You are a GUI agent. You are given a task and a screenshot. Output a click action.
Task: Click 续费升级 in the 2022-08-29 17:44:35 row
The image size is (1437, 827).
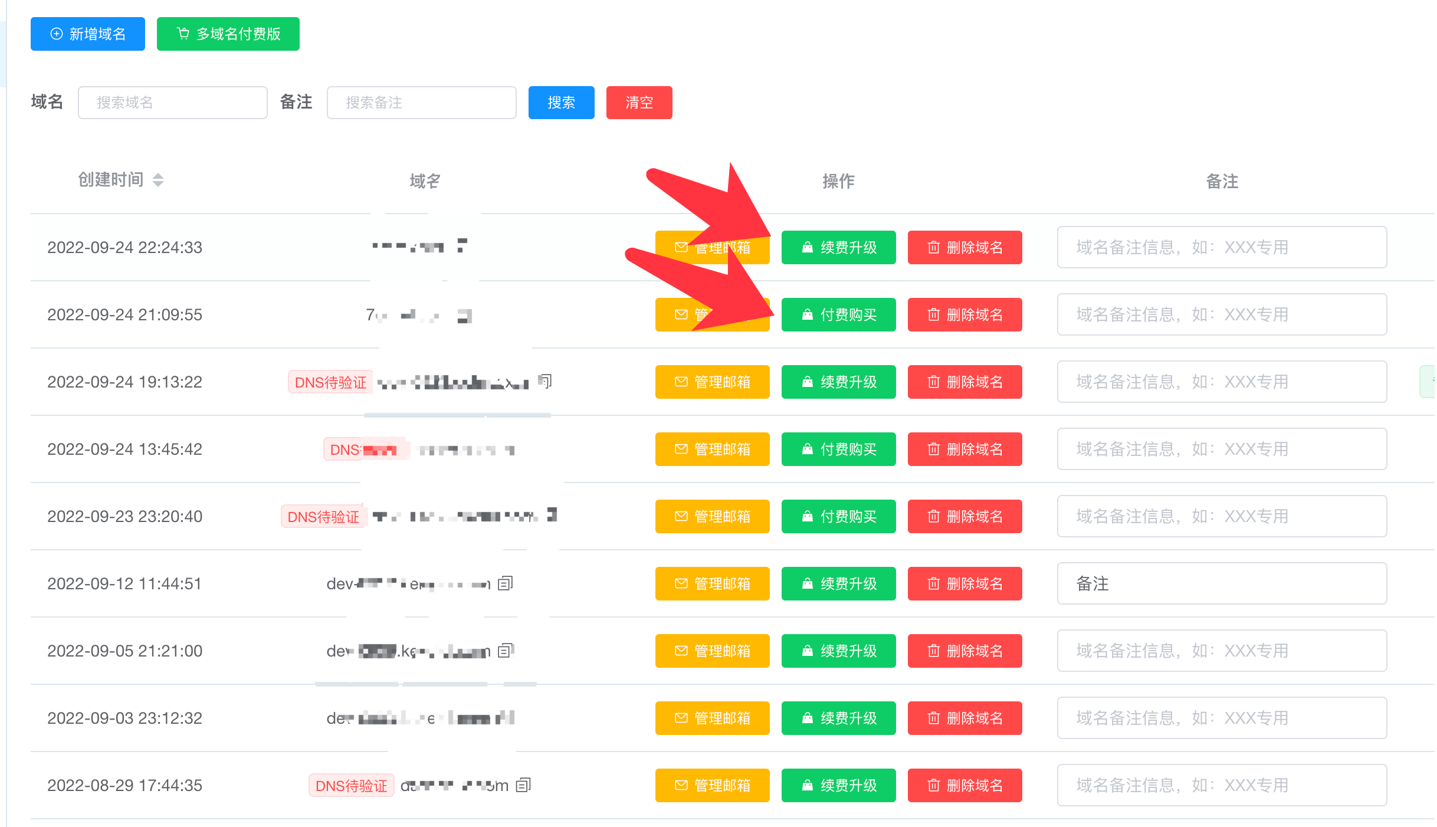[839, 785]
